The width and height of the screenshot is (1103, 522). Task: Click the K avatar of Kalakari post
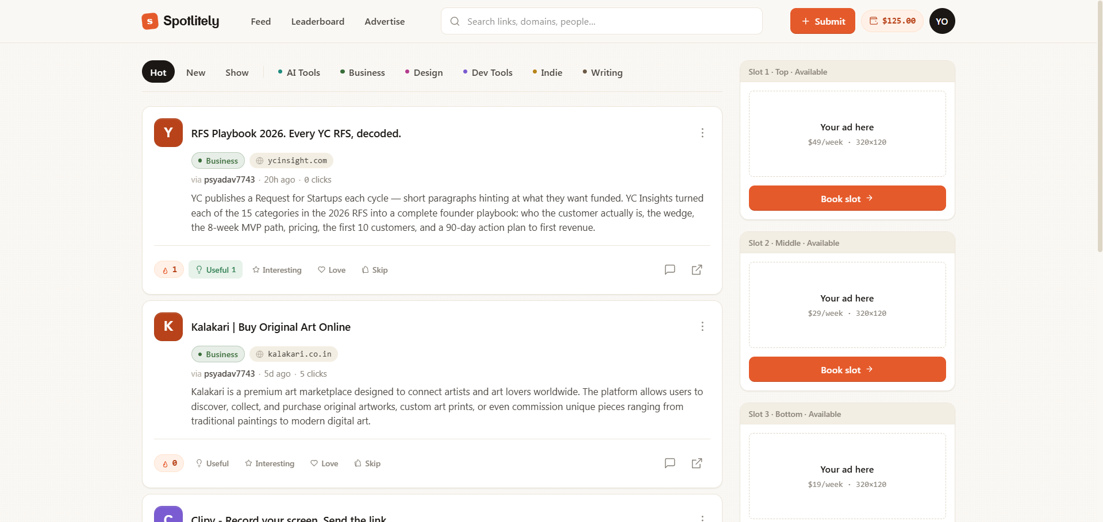168,327
